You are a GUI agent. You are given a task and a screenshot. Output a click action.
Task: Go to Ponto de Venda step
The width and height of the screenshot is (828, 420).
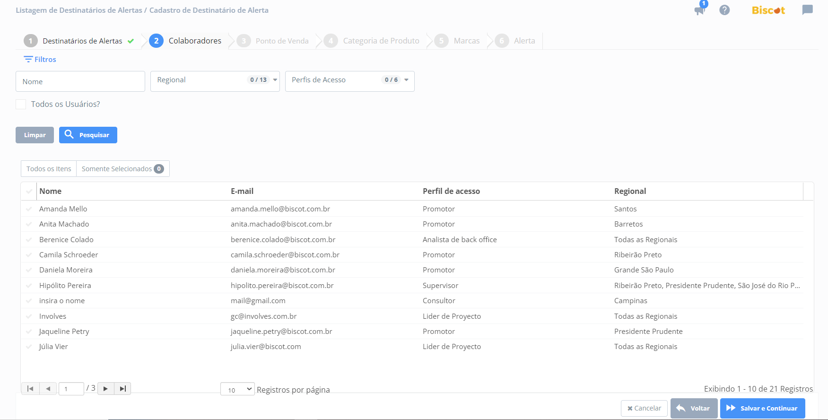tap(282, 41)
